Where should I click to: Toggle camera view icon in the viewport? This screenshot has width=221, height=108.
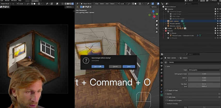[157, 28]
